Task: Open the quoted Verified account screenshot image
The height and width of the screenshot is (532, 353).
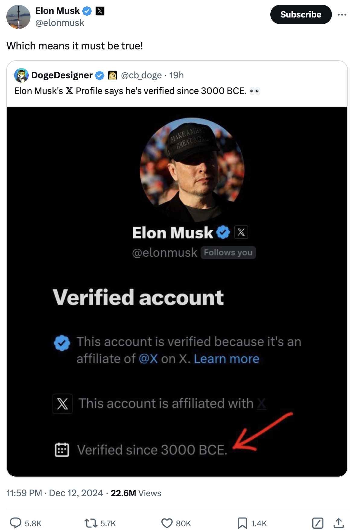Action: (177, 291)
